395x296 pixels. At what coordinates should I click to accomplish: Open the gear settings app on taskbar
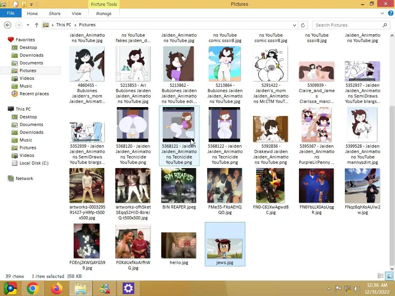(128, 288)
